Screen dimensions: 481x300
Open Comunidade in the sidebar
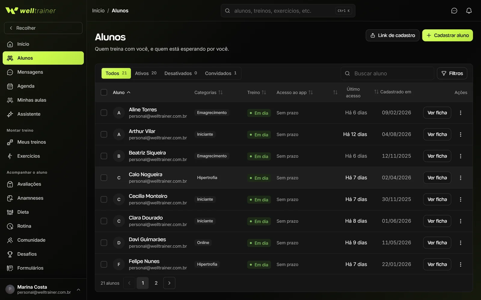click(43, 240)
